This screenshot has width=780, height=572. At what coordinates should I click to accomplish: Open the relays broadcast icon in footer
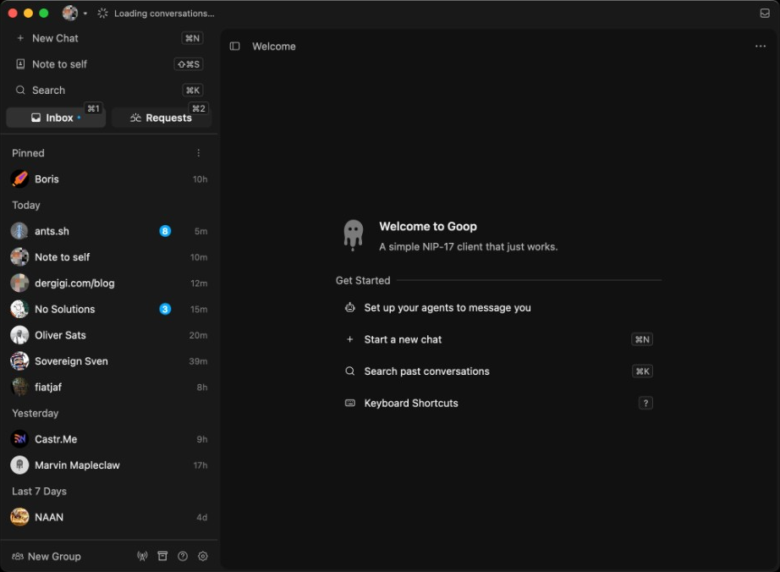[142, 556]
